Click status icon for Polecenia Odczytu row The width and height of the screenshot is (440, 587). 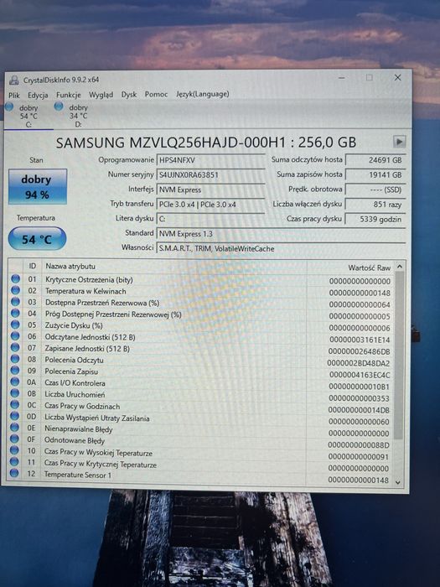click(15, 359)
